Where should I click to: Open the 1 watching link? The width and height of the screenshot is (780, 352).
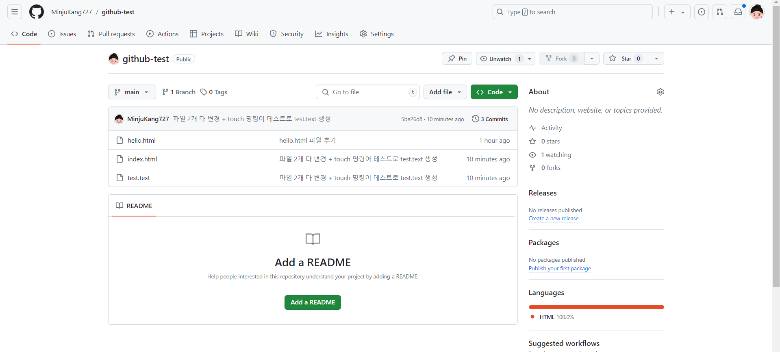point(550,154)
